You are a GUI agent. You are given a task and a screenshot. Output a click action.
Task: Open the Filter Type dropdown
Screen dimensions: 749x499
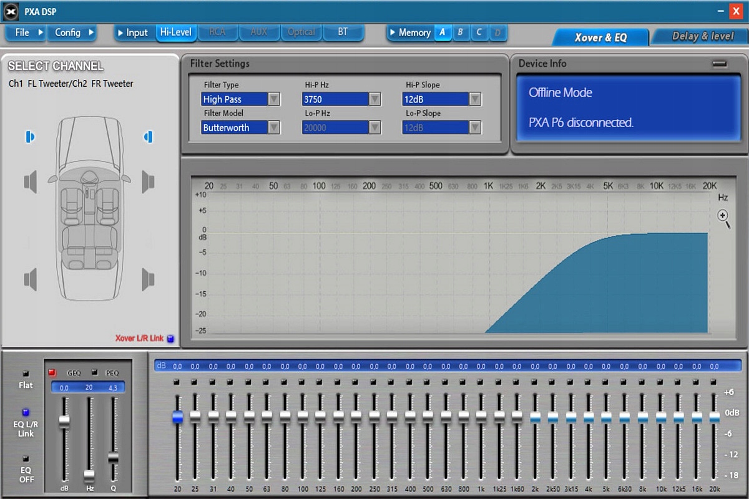pyautogui.click(x=273, y=99)
